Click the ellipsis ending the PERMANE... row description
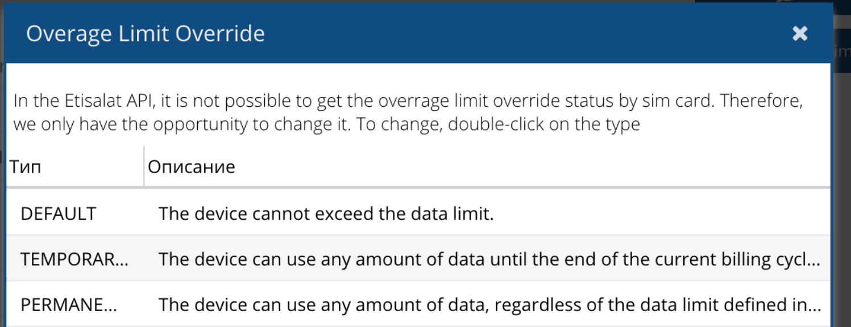851x327 pixels. tap(815, 307)
